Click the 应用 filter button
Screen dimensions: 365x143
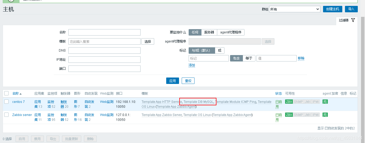(173, 81)
